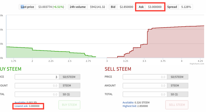Click the +6.51% price change text
This screenshot has width=206, height=112.
58,7
